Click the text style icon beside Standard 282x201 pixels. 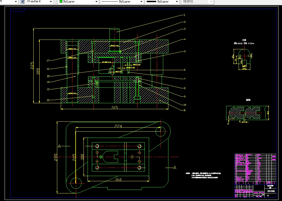[23, 2]
